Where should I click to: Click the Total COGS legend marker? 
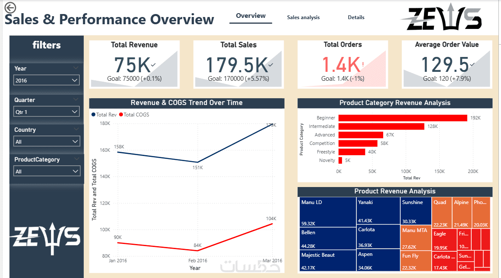(x=121, y=115)
